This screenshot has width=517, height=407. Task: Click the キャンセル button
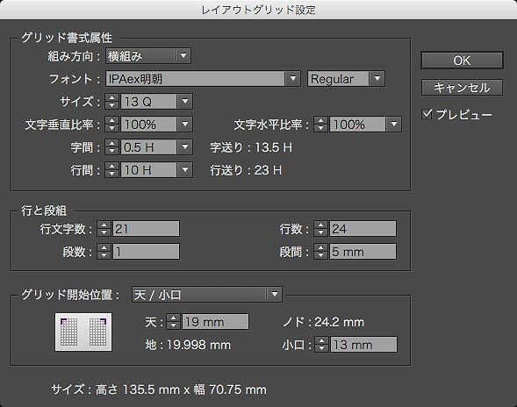[x=462, y=88]
